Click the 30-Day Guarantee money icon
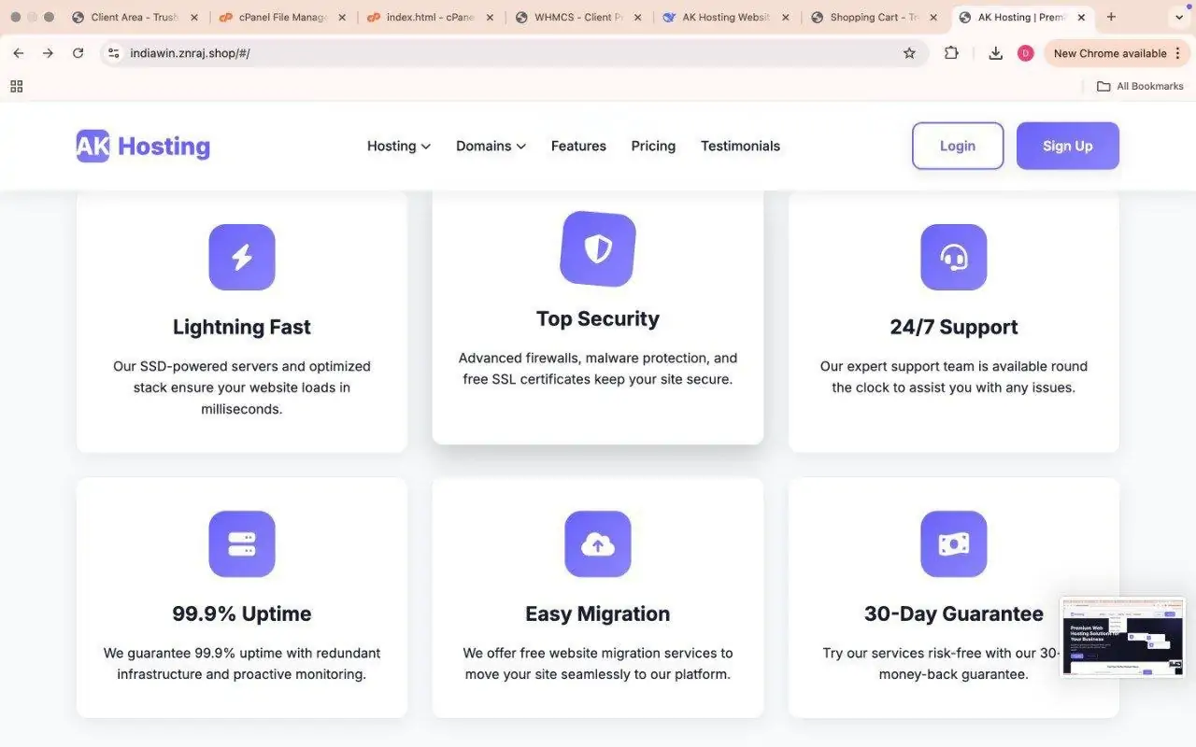The image size is (1196, 747). point(953,543)
